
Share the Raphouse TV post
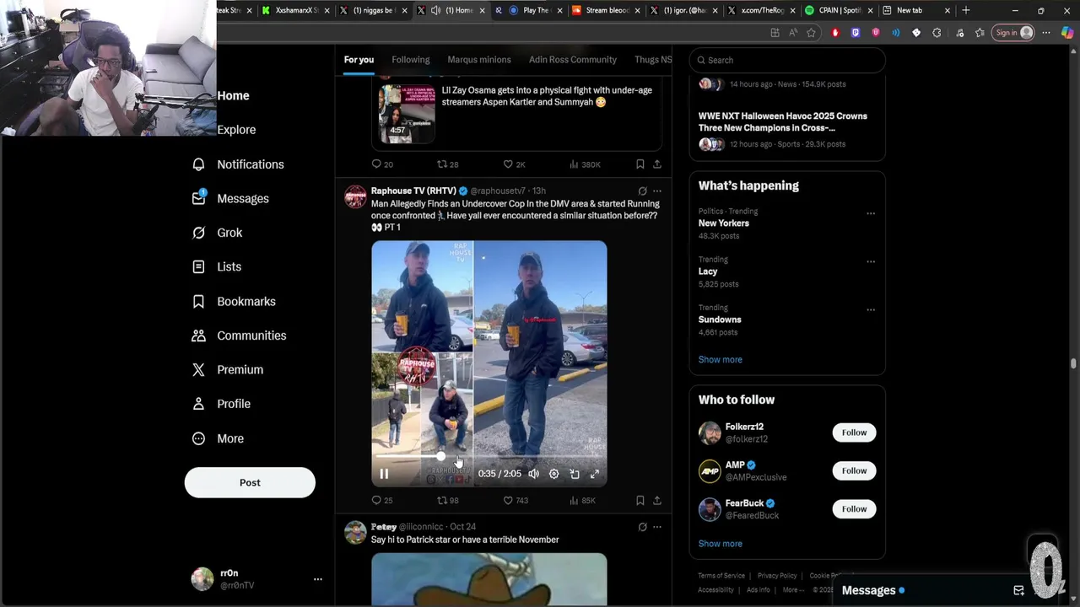pos(657,500)
